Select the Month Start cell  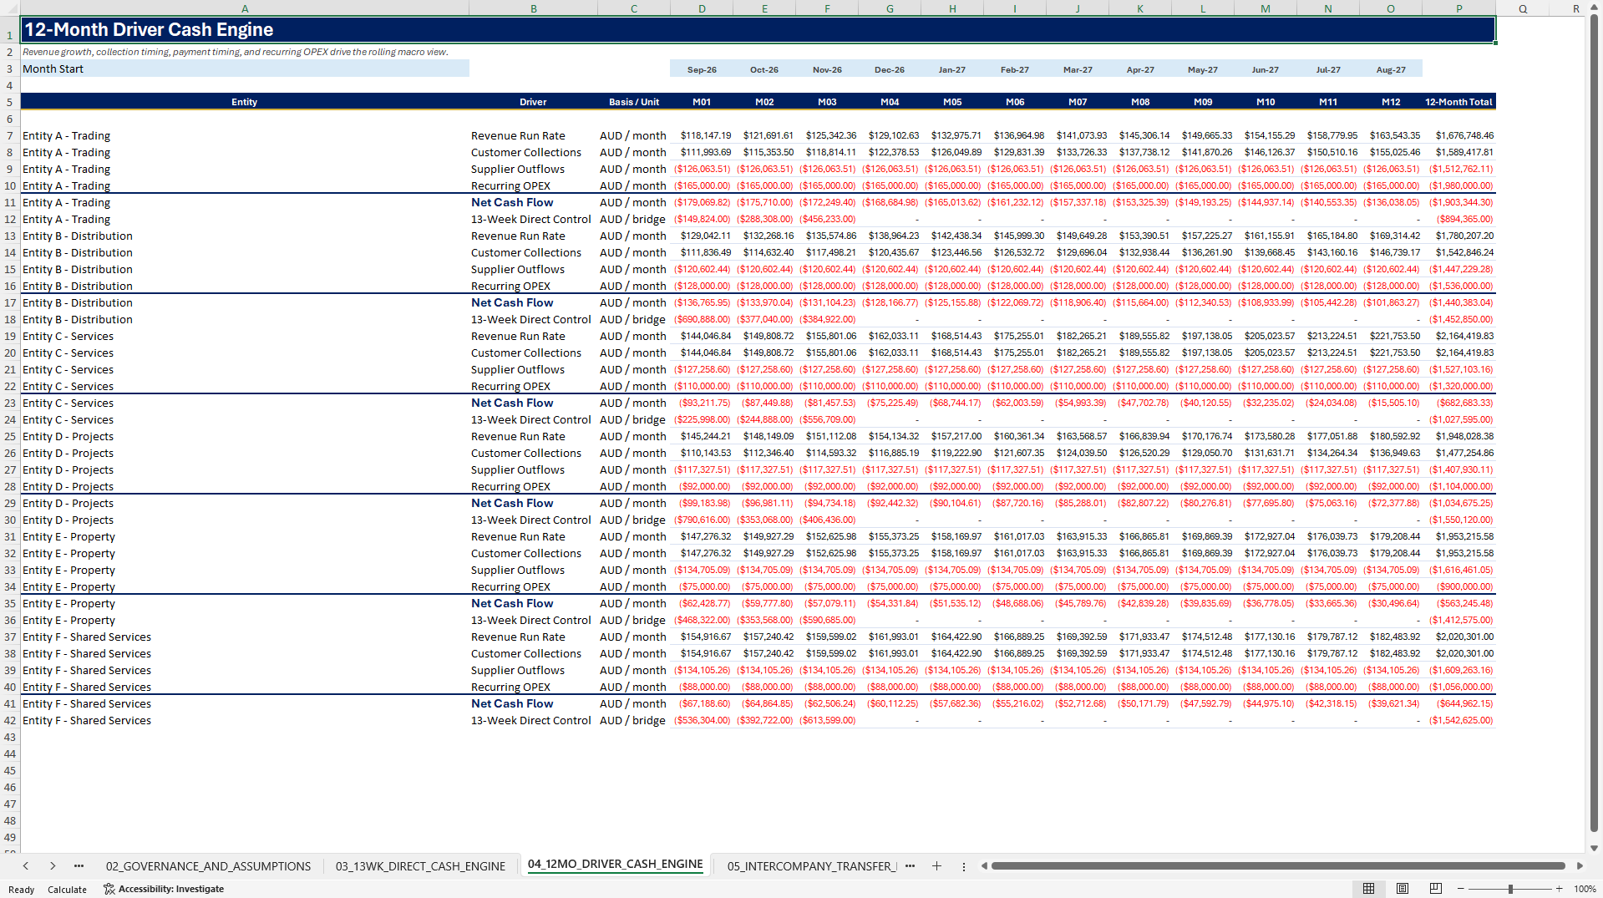(x=245, y=68)
